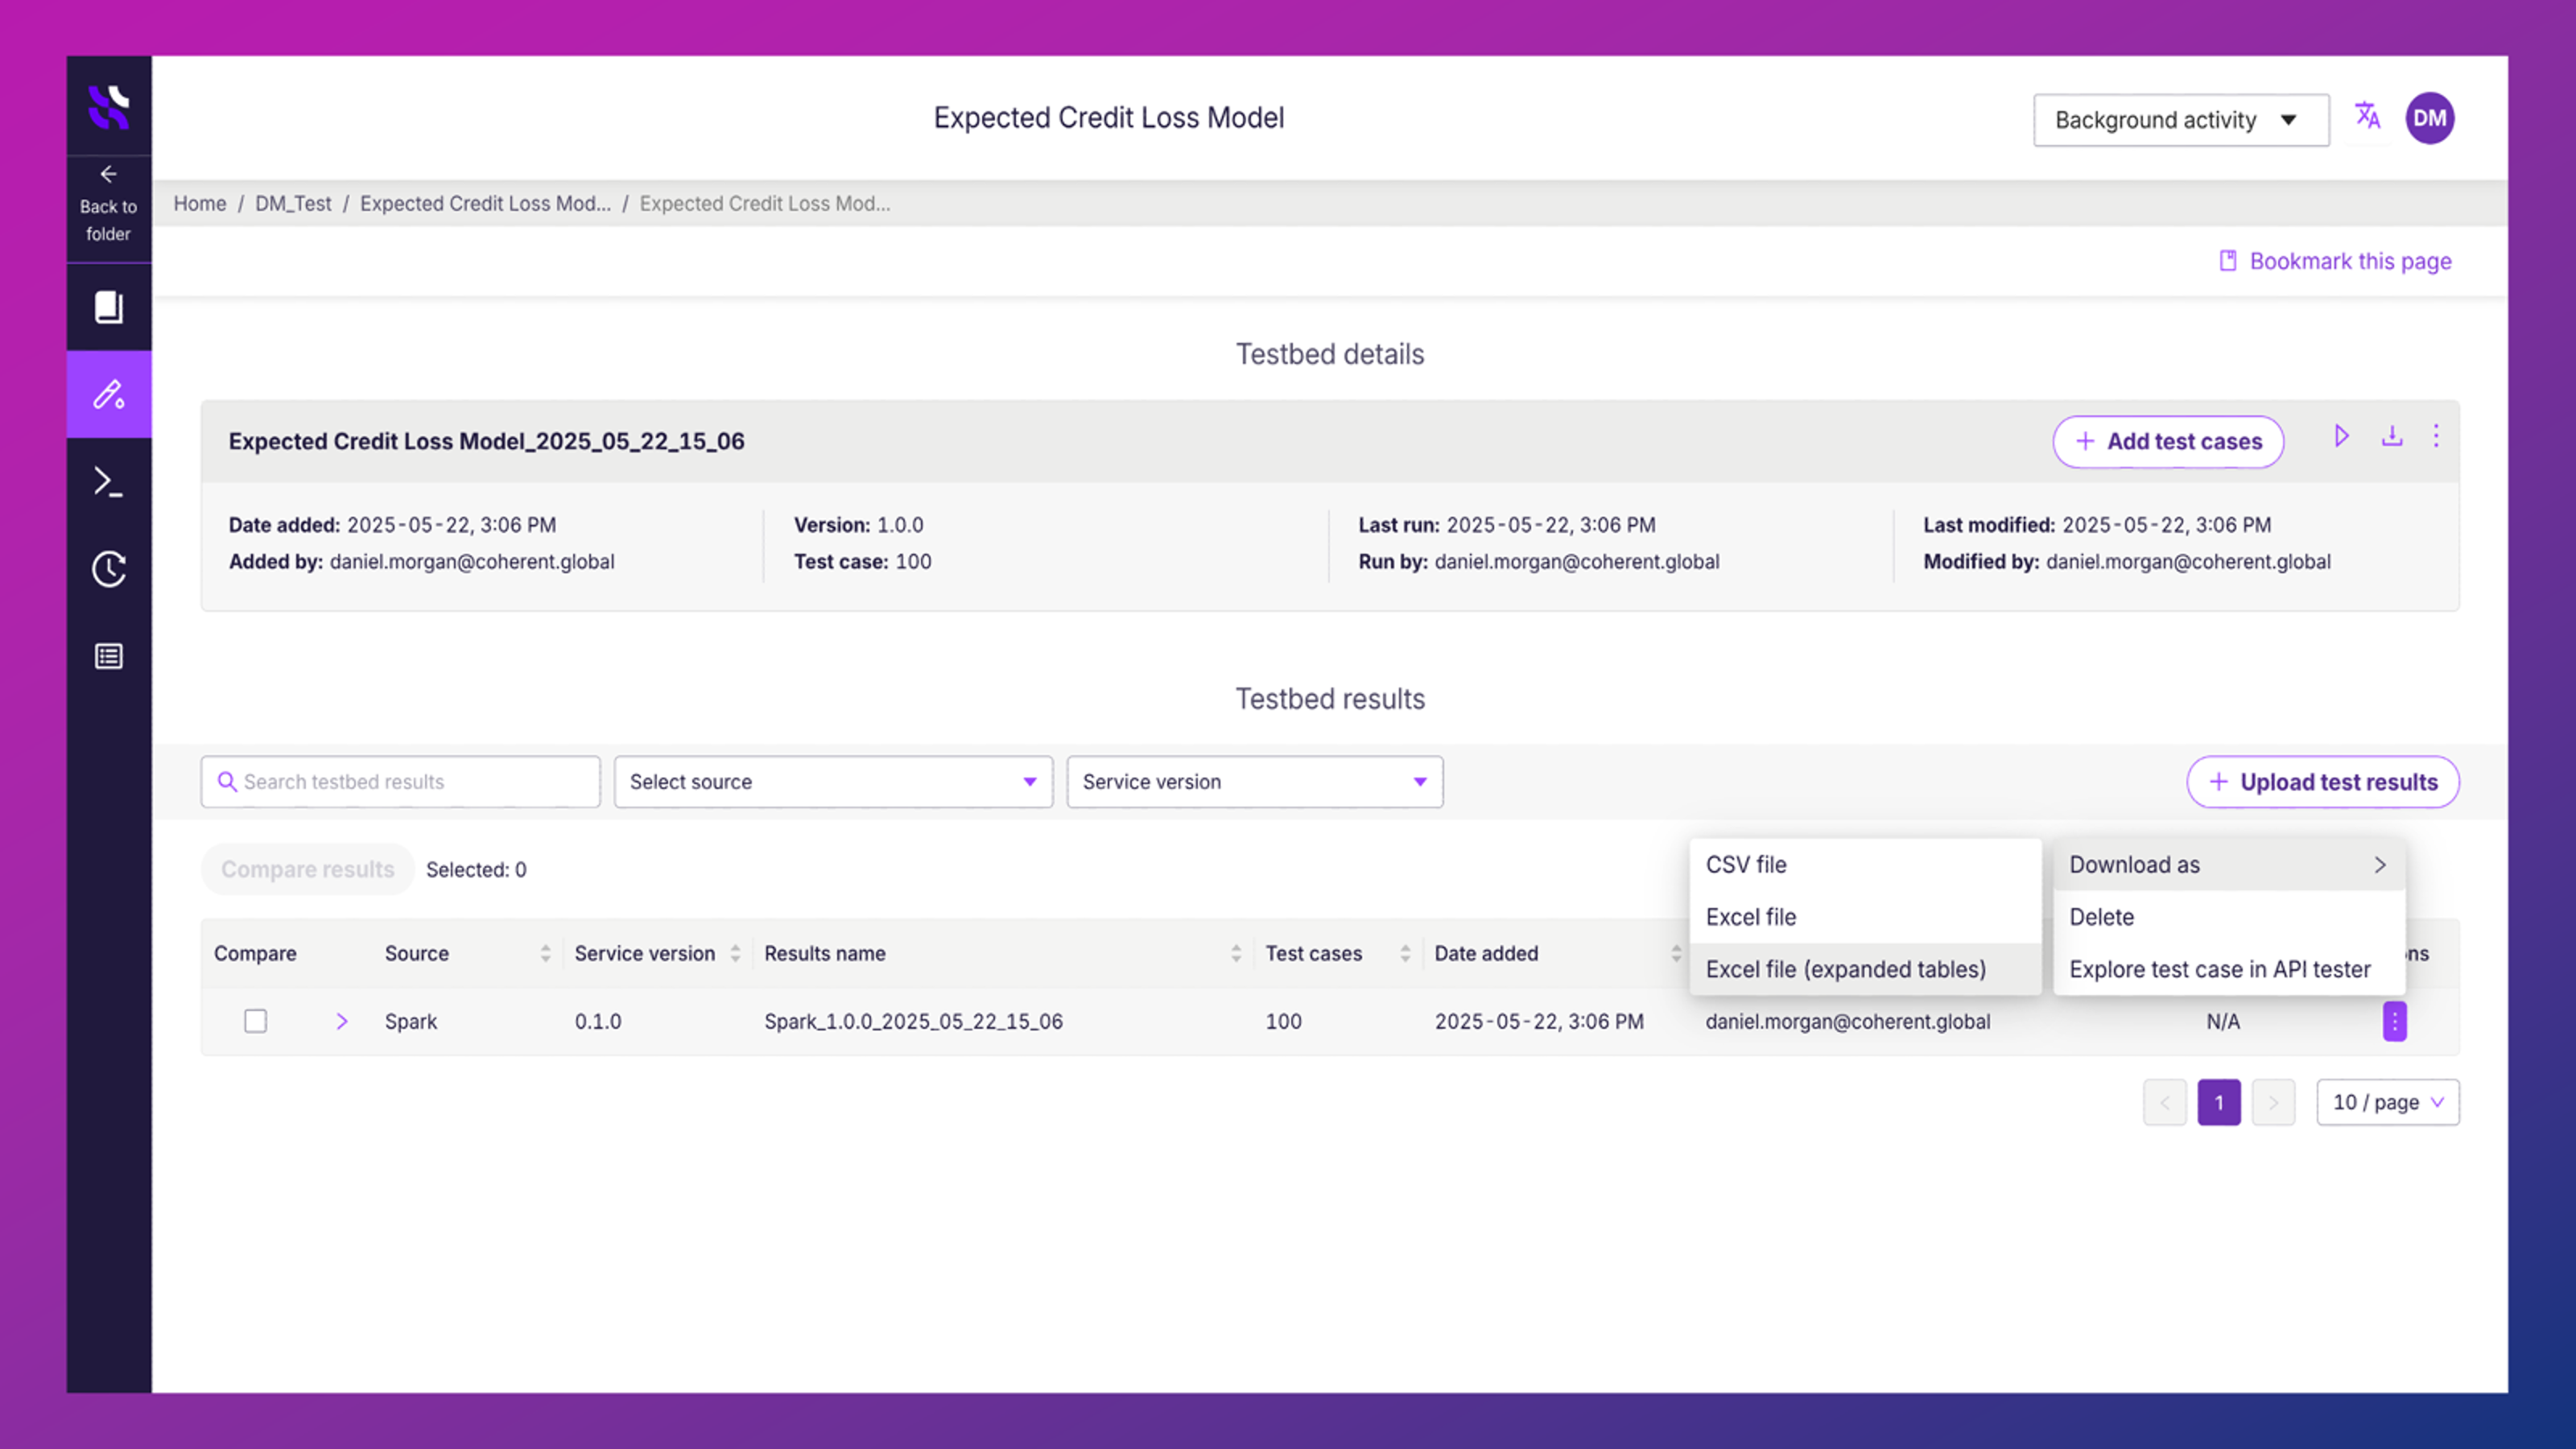Click the Add test cases button

pos(2168,441)
